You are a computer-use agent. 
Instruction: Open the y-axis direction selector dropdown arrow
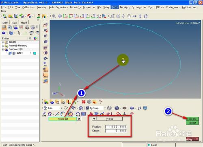[x=94, y=119]
